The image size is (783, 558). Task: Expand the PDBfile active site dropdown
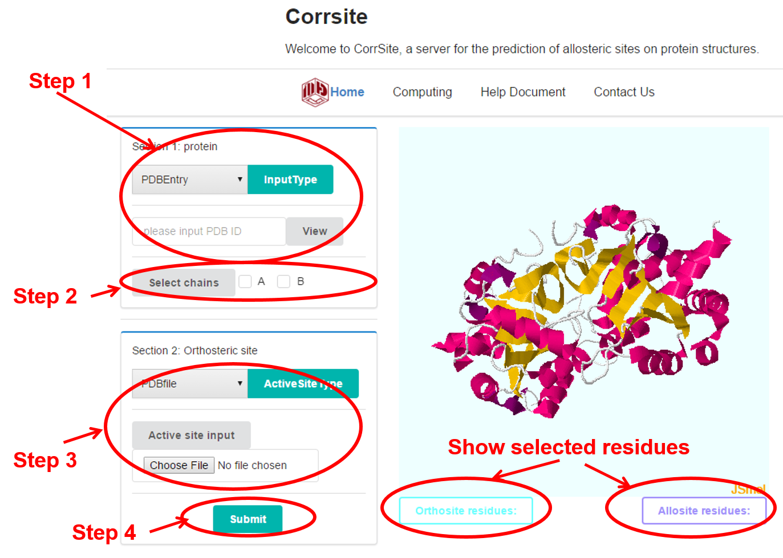(x=190, y=384)
